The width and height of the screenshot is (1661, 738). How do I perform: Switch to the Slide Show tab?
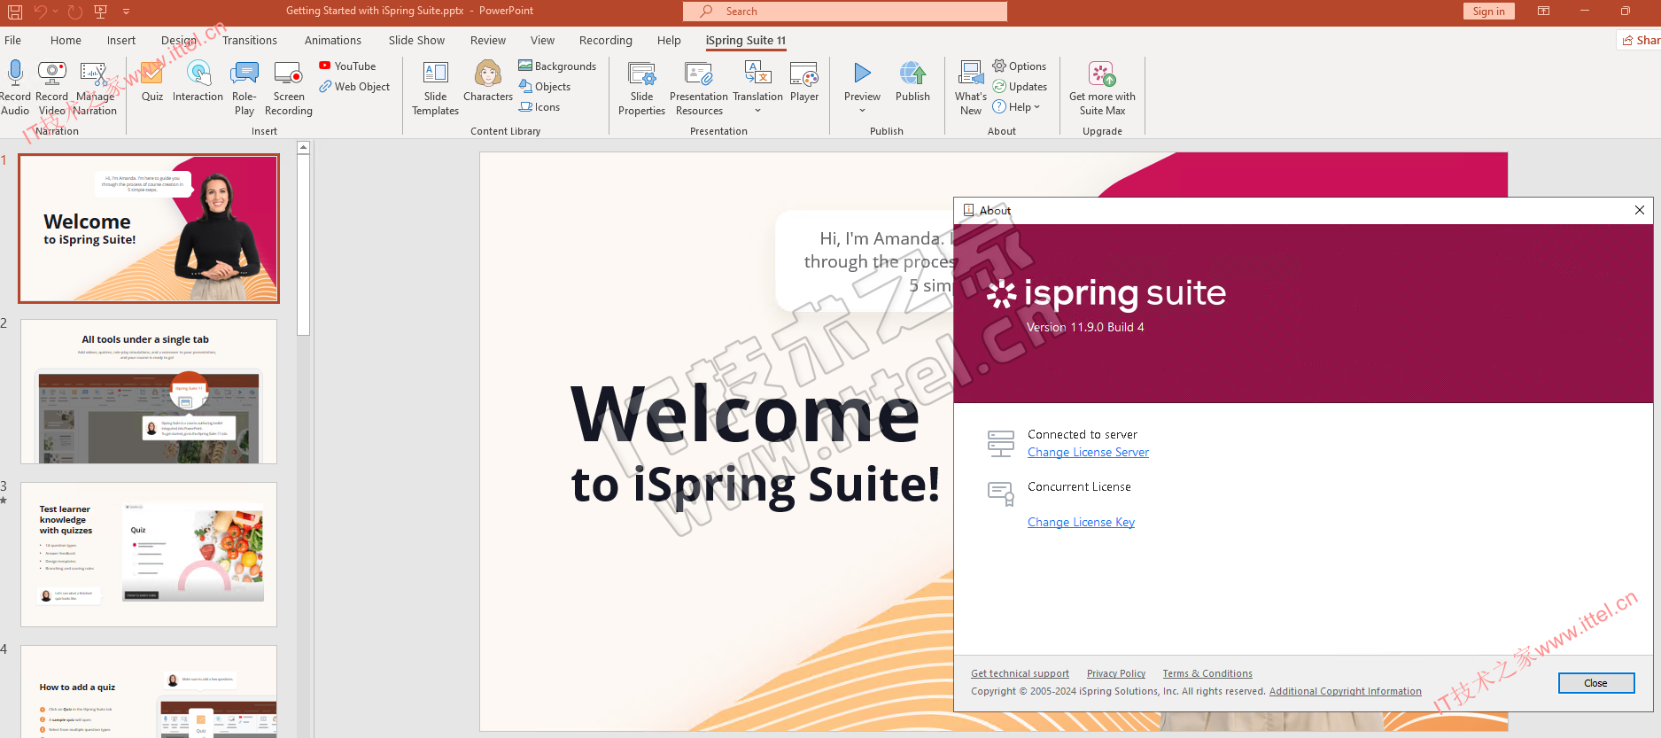(416, 40)
